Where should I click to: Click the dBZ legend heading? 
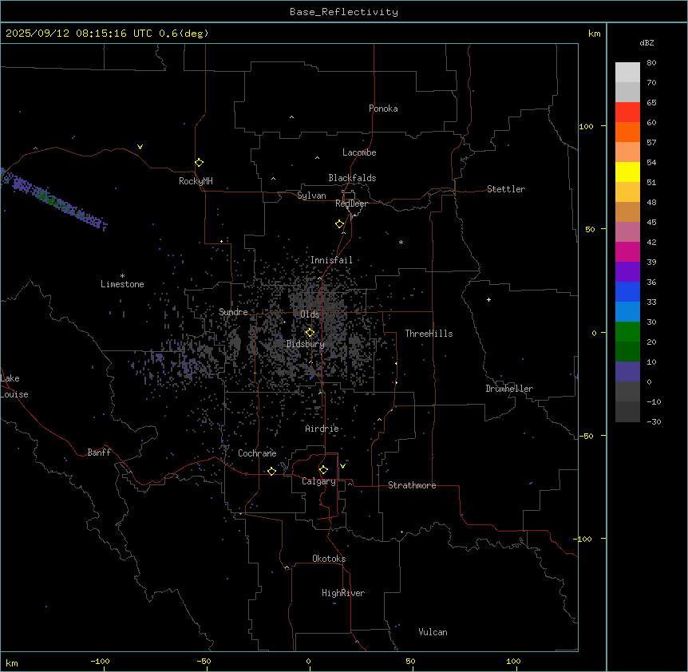click(x=646, y=42)
